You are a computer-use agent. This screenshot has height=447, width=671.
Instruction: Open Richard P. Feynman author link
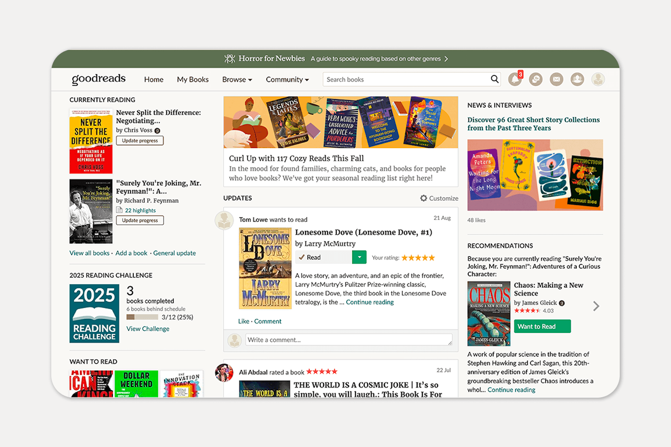coord(151,201)
